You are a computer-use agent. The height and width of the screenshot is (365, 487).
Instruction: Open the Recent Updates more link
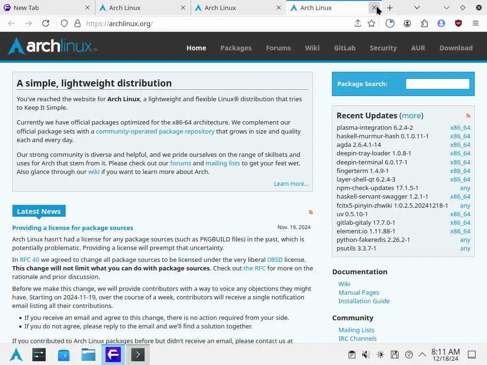pyautogui.click(x=411, y=115)
